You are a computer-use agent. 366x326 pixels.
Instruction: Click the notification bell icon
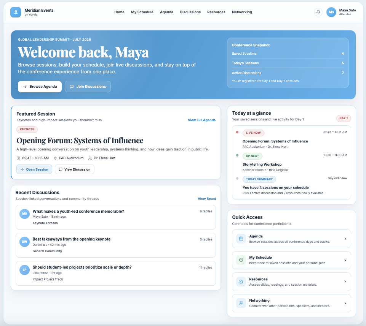(318, 12)
